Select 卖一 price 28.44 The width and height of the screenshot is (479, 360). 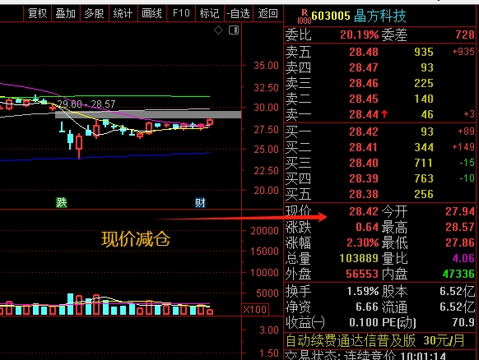click(364, 114)
